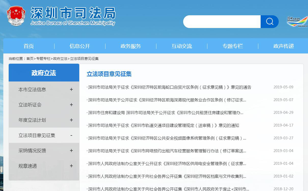Click 专题专栏 in the breadcrumb path
The height and width of the screenshot is (191, 308).
[43, 59]
